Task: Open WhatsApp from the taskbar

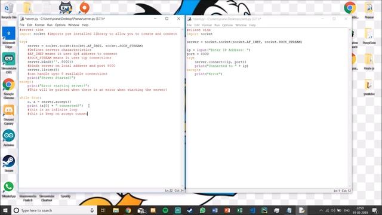Action: [x=202, y=210]
